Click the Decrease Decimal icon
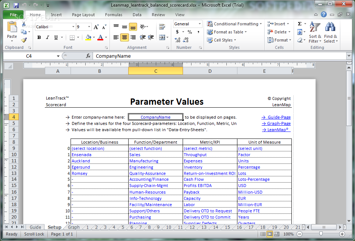Viewport: 355px width, 241px height. pyautogui.click(x=186, y=40)
